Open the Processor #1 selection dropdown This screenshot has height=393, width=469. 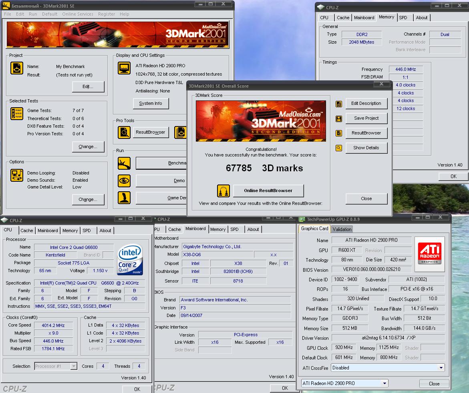tap(74, 366)
